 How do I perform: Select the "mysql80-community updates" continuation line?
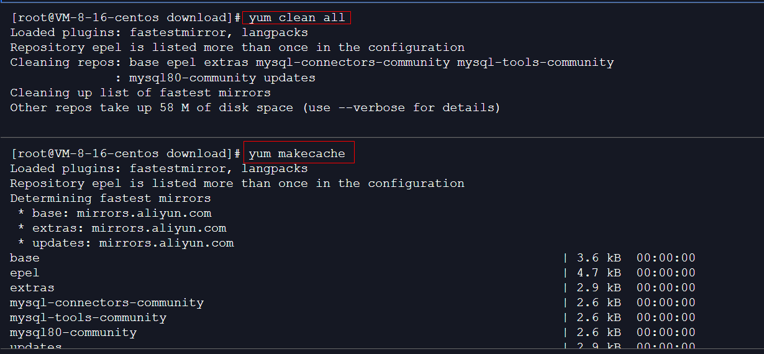click(x=222, y=78)
